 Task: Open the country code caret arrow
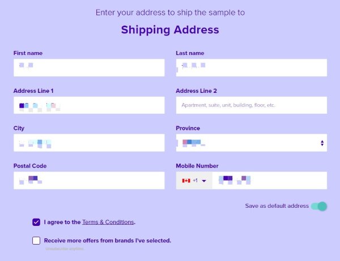coord(204,181)
